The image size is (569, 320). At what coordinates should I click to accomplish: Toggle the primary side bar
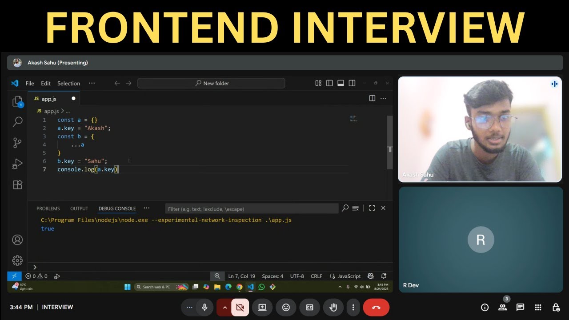click(x=329, y=83)
